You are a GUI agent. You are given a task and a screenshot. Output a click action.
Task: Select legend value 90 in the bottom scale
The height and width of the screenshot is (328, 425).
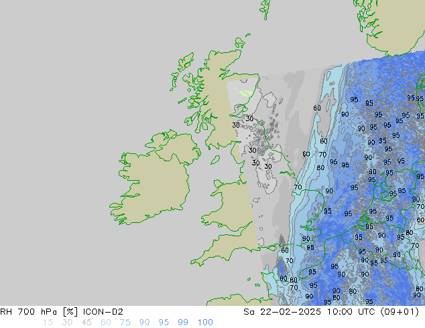click(144, 323)
